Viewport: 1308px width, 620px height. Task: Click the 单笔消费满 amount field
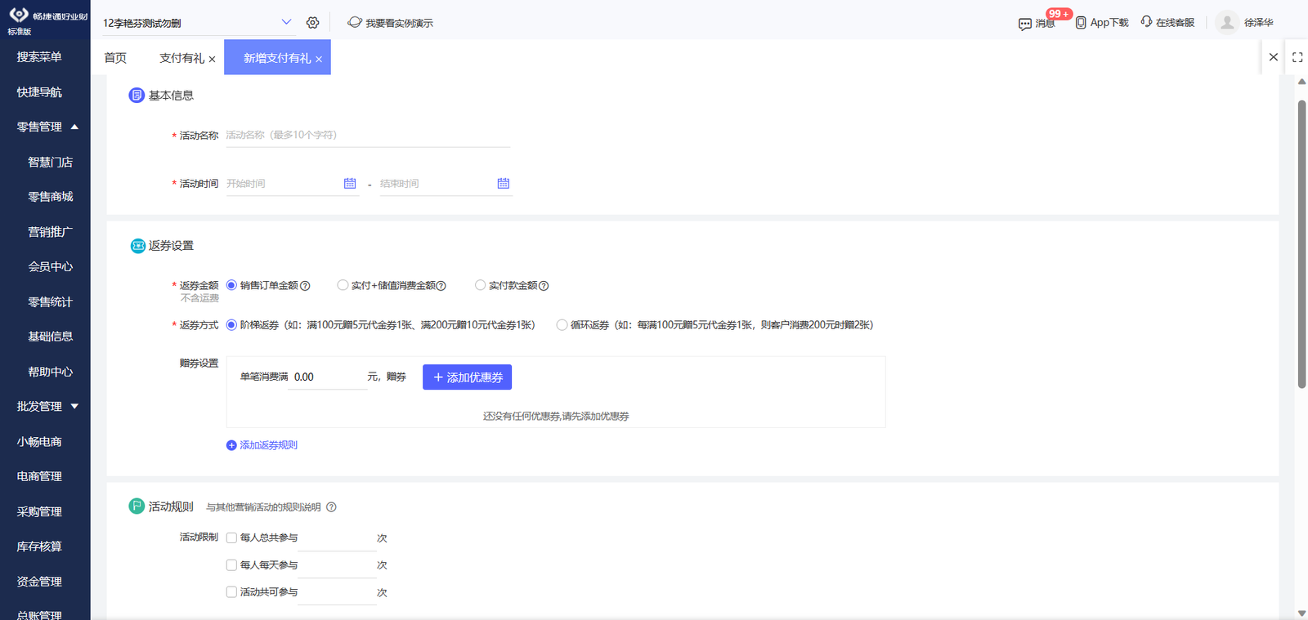pyautogui.click(x=329, y=377)
